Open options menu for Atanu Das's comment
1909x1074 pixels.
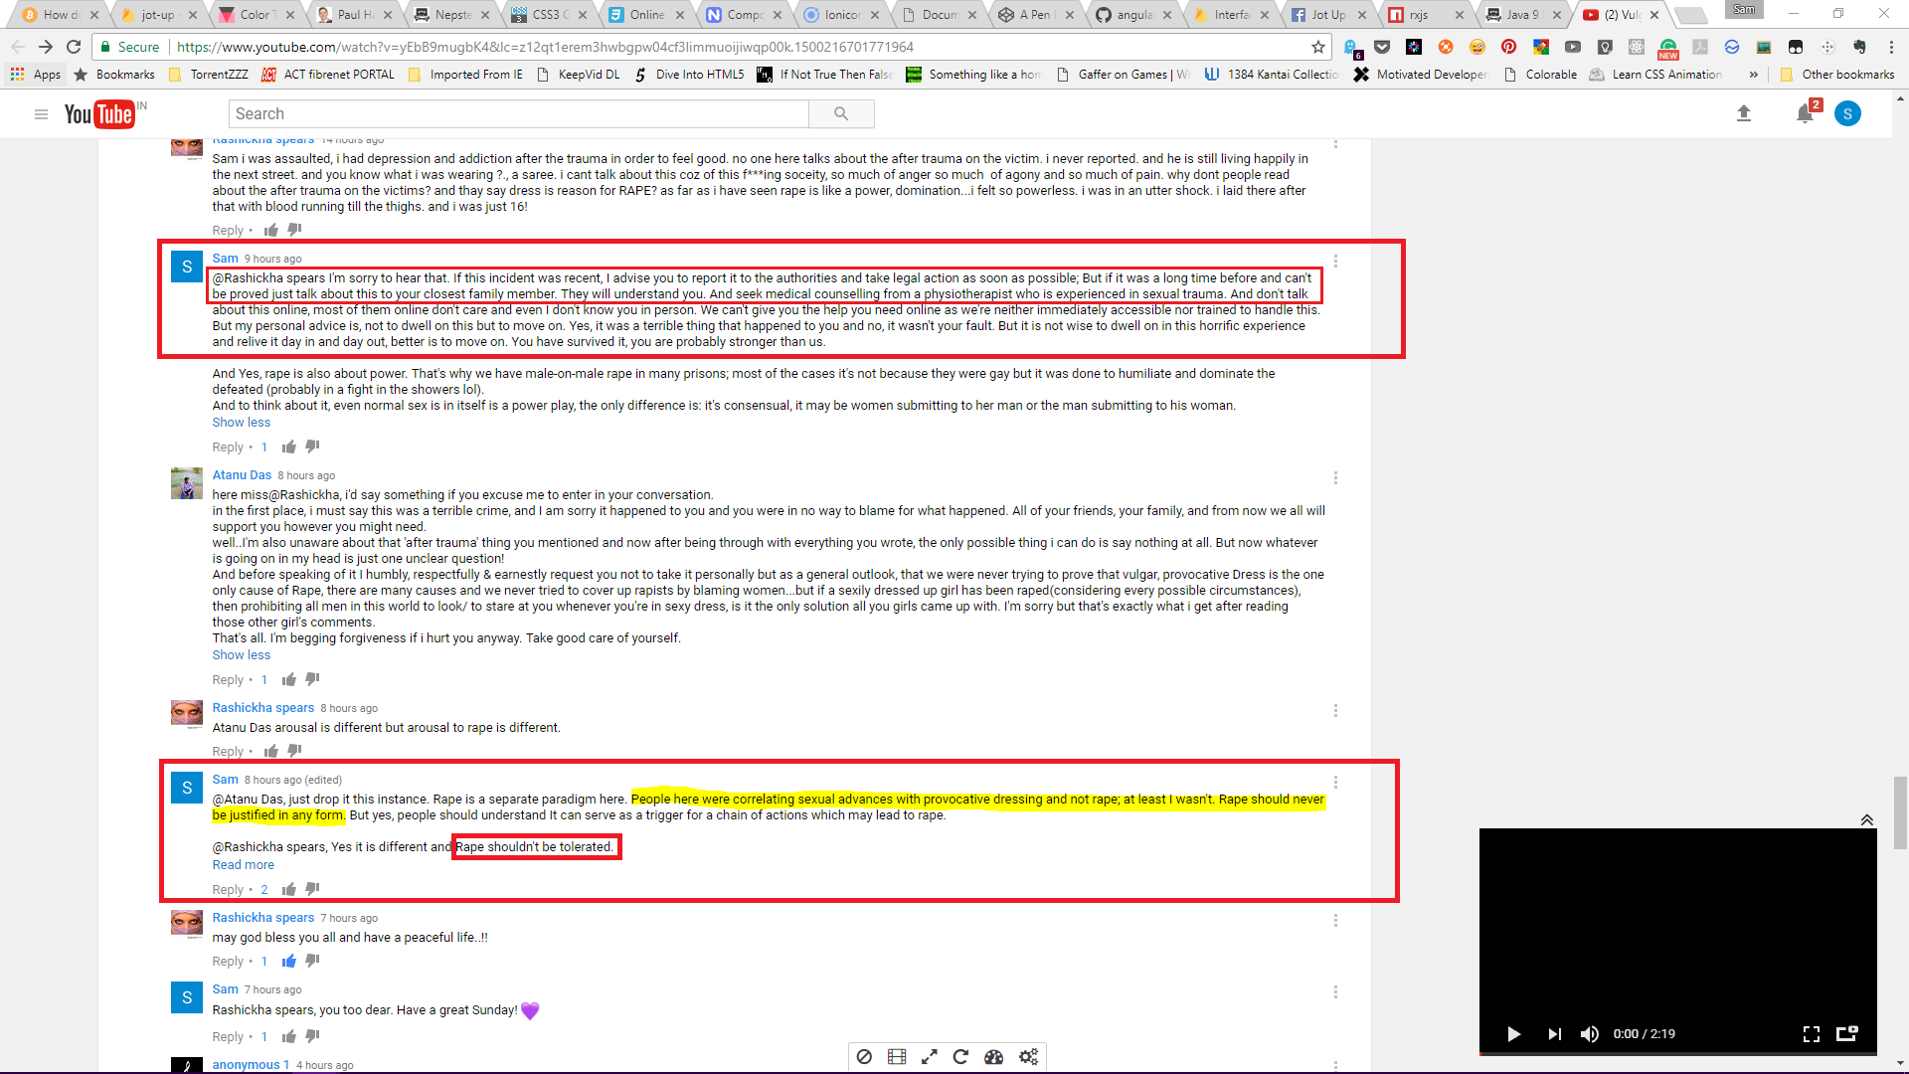point(1335,477)
